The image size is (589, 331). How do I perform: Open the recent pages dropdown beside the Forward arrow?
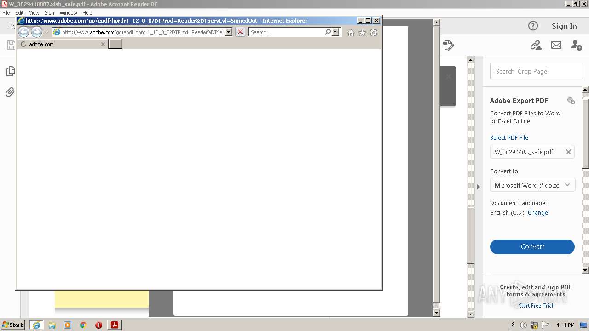click(x=46, y=32)
